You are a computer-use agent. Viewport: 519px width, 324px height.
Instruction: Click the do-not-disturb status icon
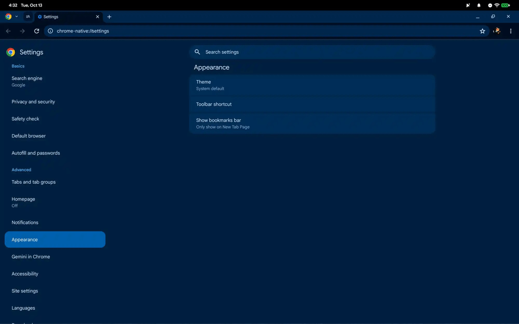[490, 5]
